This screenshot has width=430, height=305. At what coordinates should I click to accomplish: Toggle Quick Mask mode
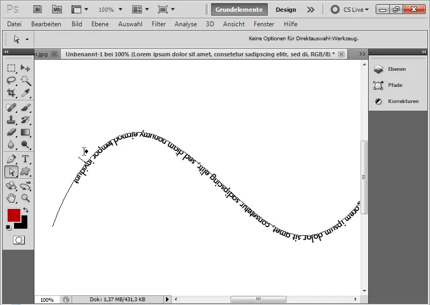click(x=19, y=241)
